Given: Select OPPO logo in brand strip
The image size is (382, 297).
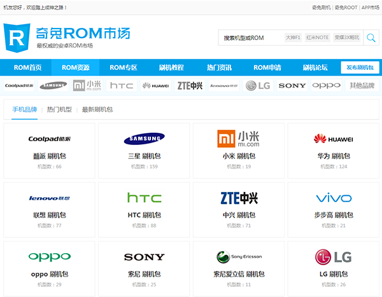Looking at the screenshot, I should 326,86.
